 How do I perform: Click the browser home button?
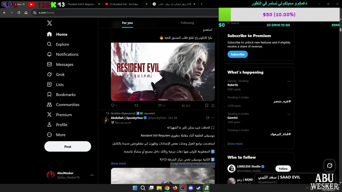26,13
